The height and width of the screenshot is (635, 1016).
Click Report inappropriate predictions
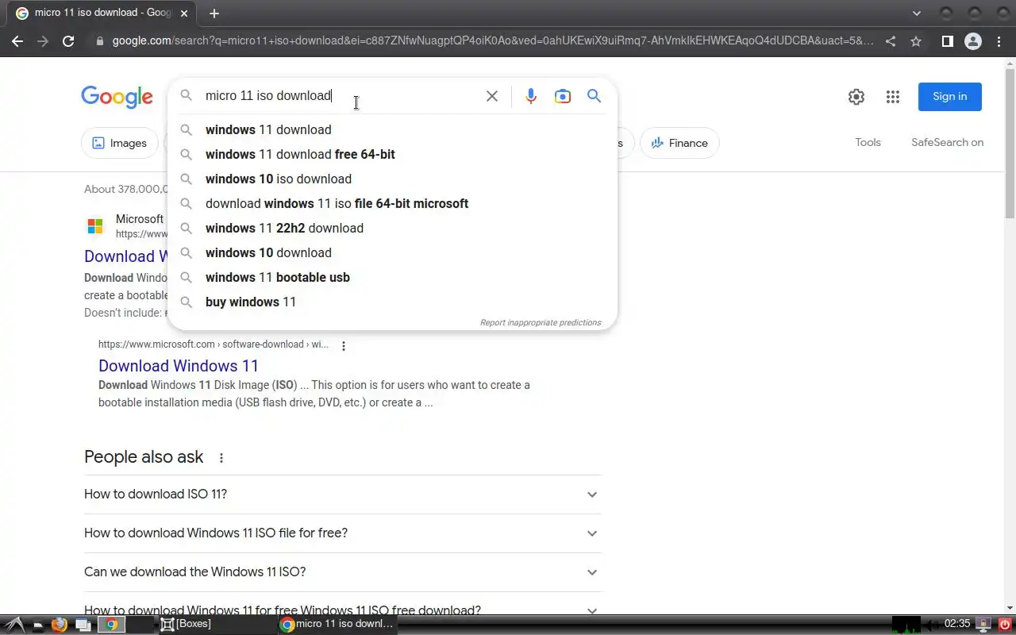pyautogui.click(x=541, y=323)
